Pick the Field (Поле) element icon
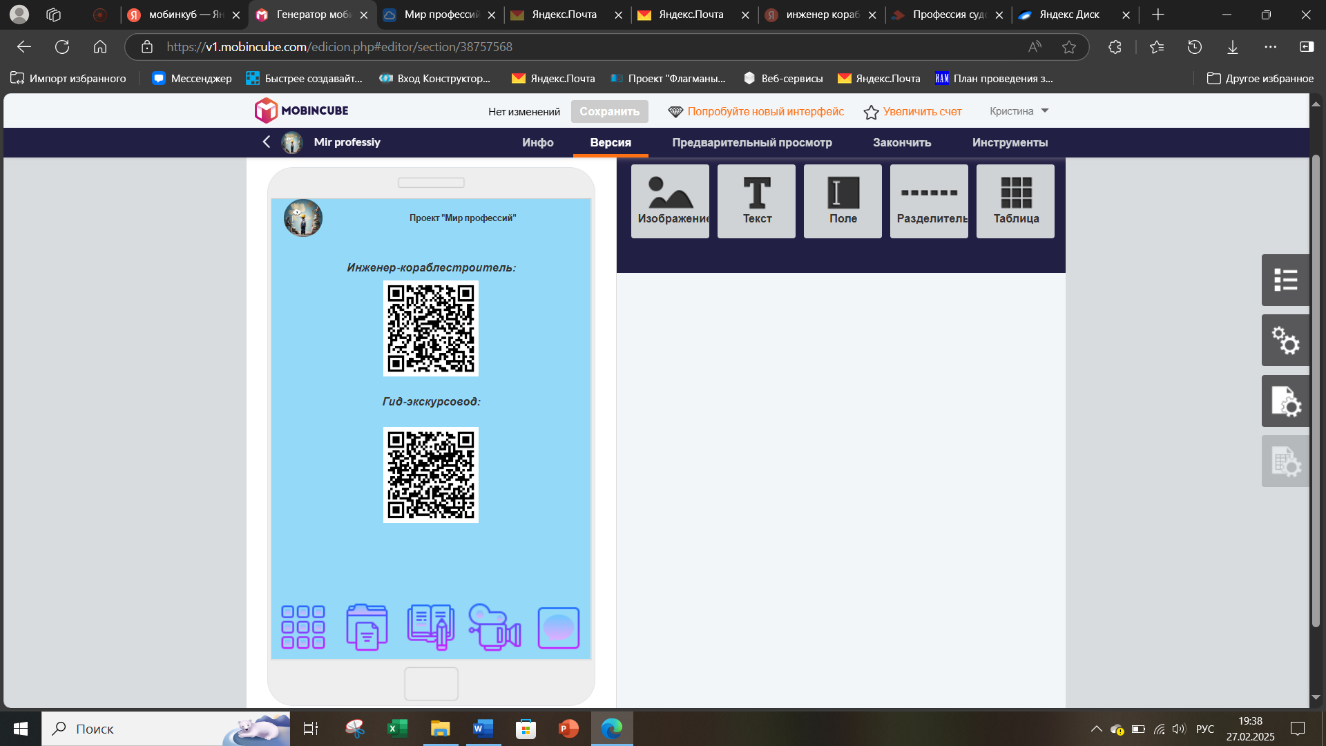The image size is (1326, 746). pos(843,201)
